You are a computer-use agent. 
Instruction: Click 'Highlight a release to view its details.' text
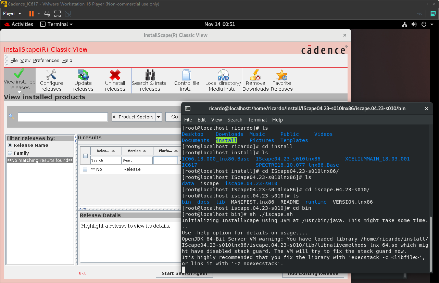pos(126,226)
